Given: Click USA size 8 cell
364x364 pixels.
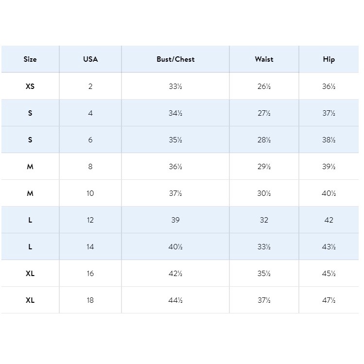Looking at the screenshot, I should pos(90,167).
